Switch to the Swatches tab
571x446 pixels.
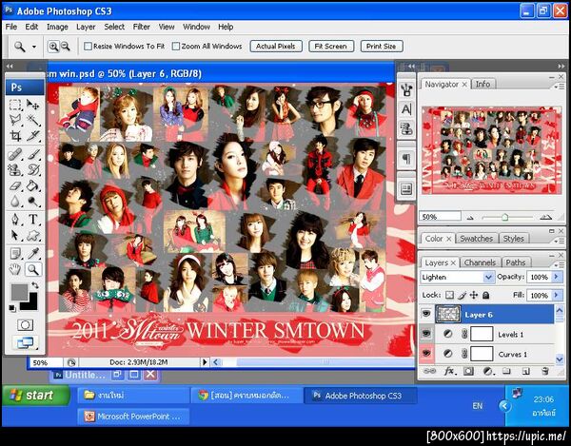pos(476,239)
